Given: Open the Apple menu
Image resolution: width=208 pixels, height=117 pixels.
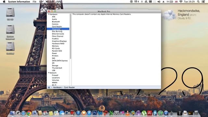Looking at the screenshot, I should 4,2.
